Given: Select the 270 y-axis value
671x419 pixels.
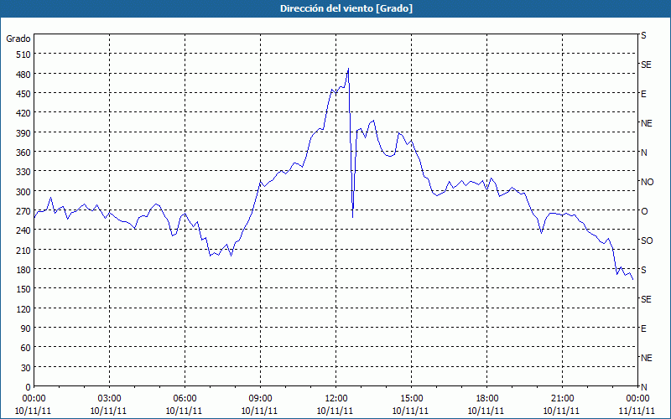Looking at the screenshot, I should pos(23,211).
